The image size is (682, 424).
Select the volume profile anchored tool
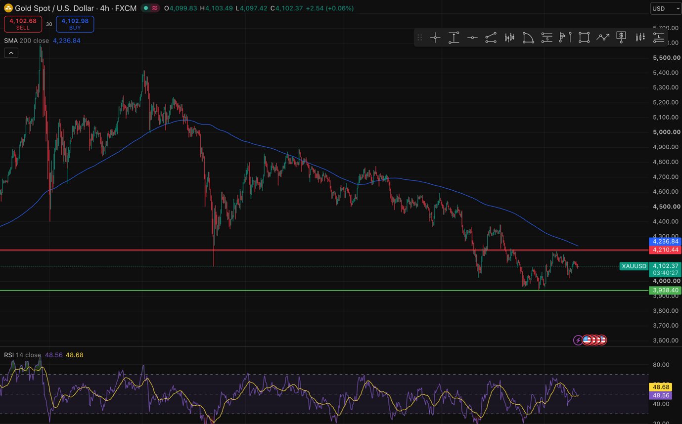[565, 38]
